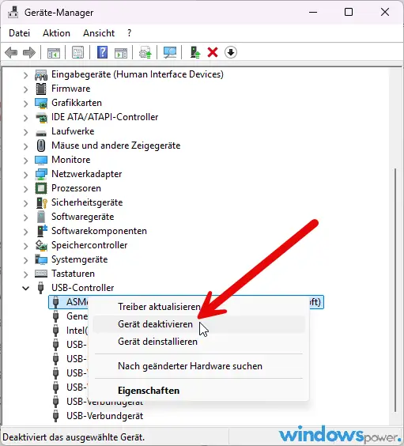
Task: Collapse the USB-Controller category
Action: coord(25,288)
